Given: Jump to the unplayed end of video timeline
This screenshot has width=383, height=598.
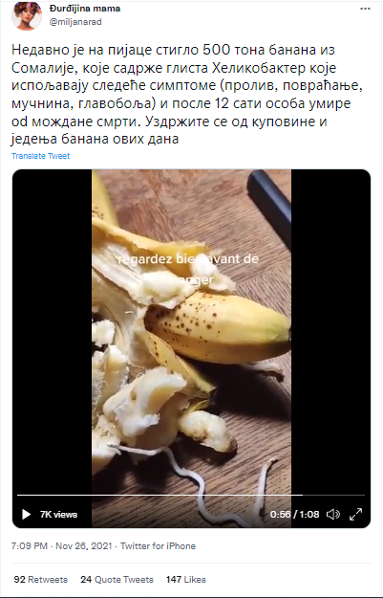Looking at the screenshot, I should point(333,495).
